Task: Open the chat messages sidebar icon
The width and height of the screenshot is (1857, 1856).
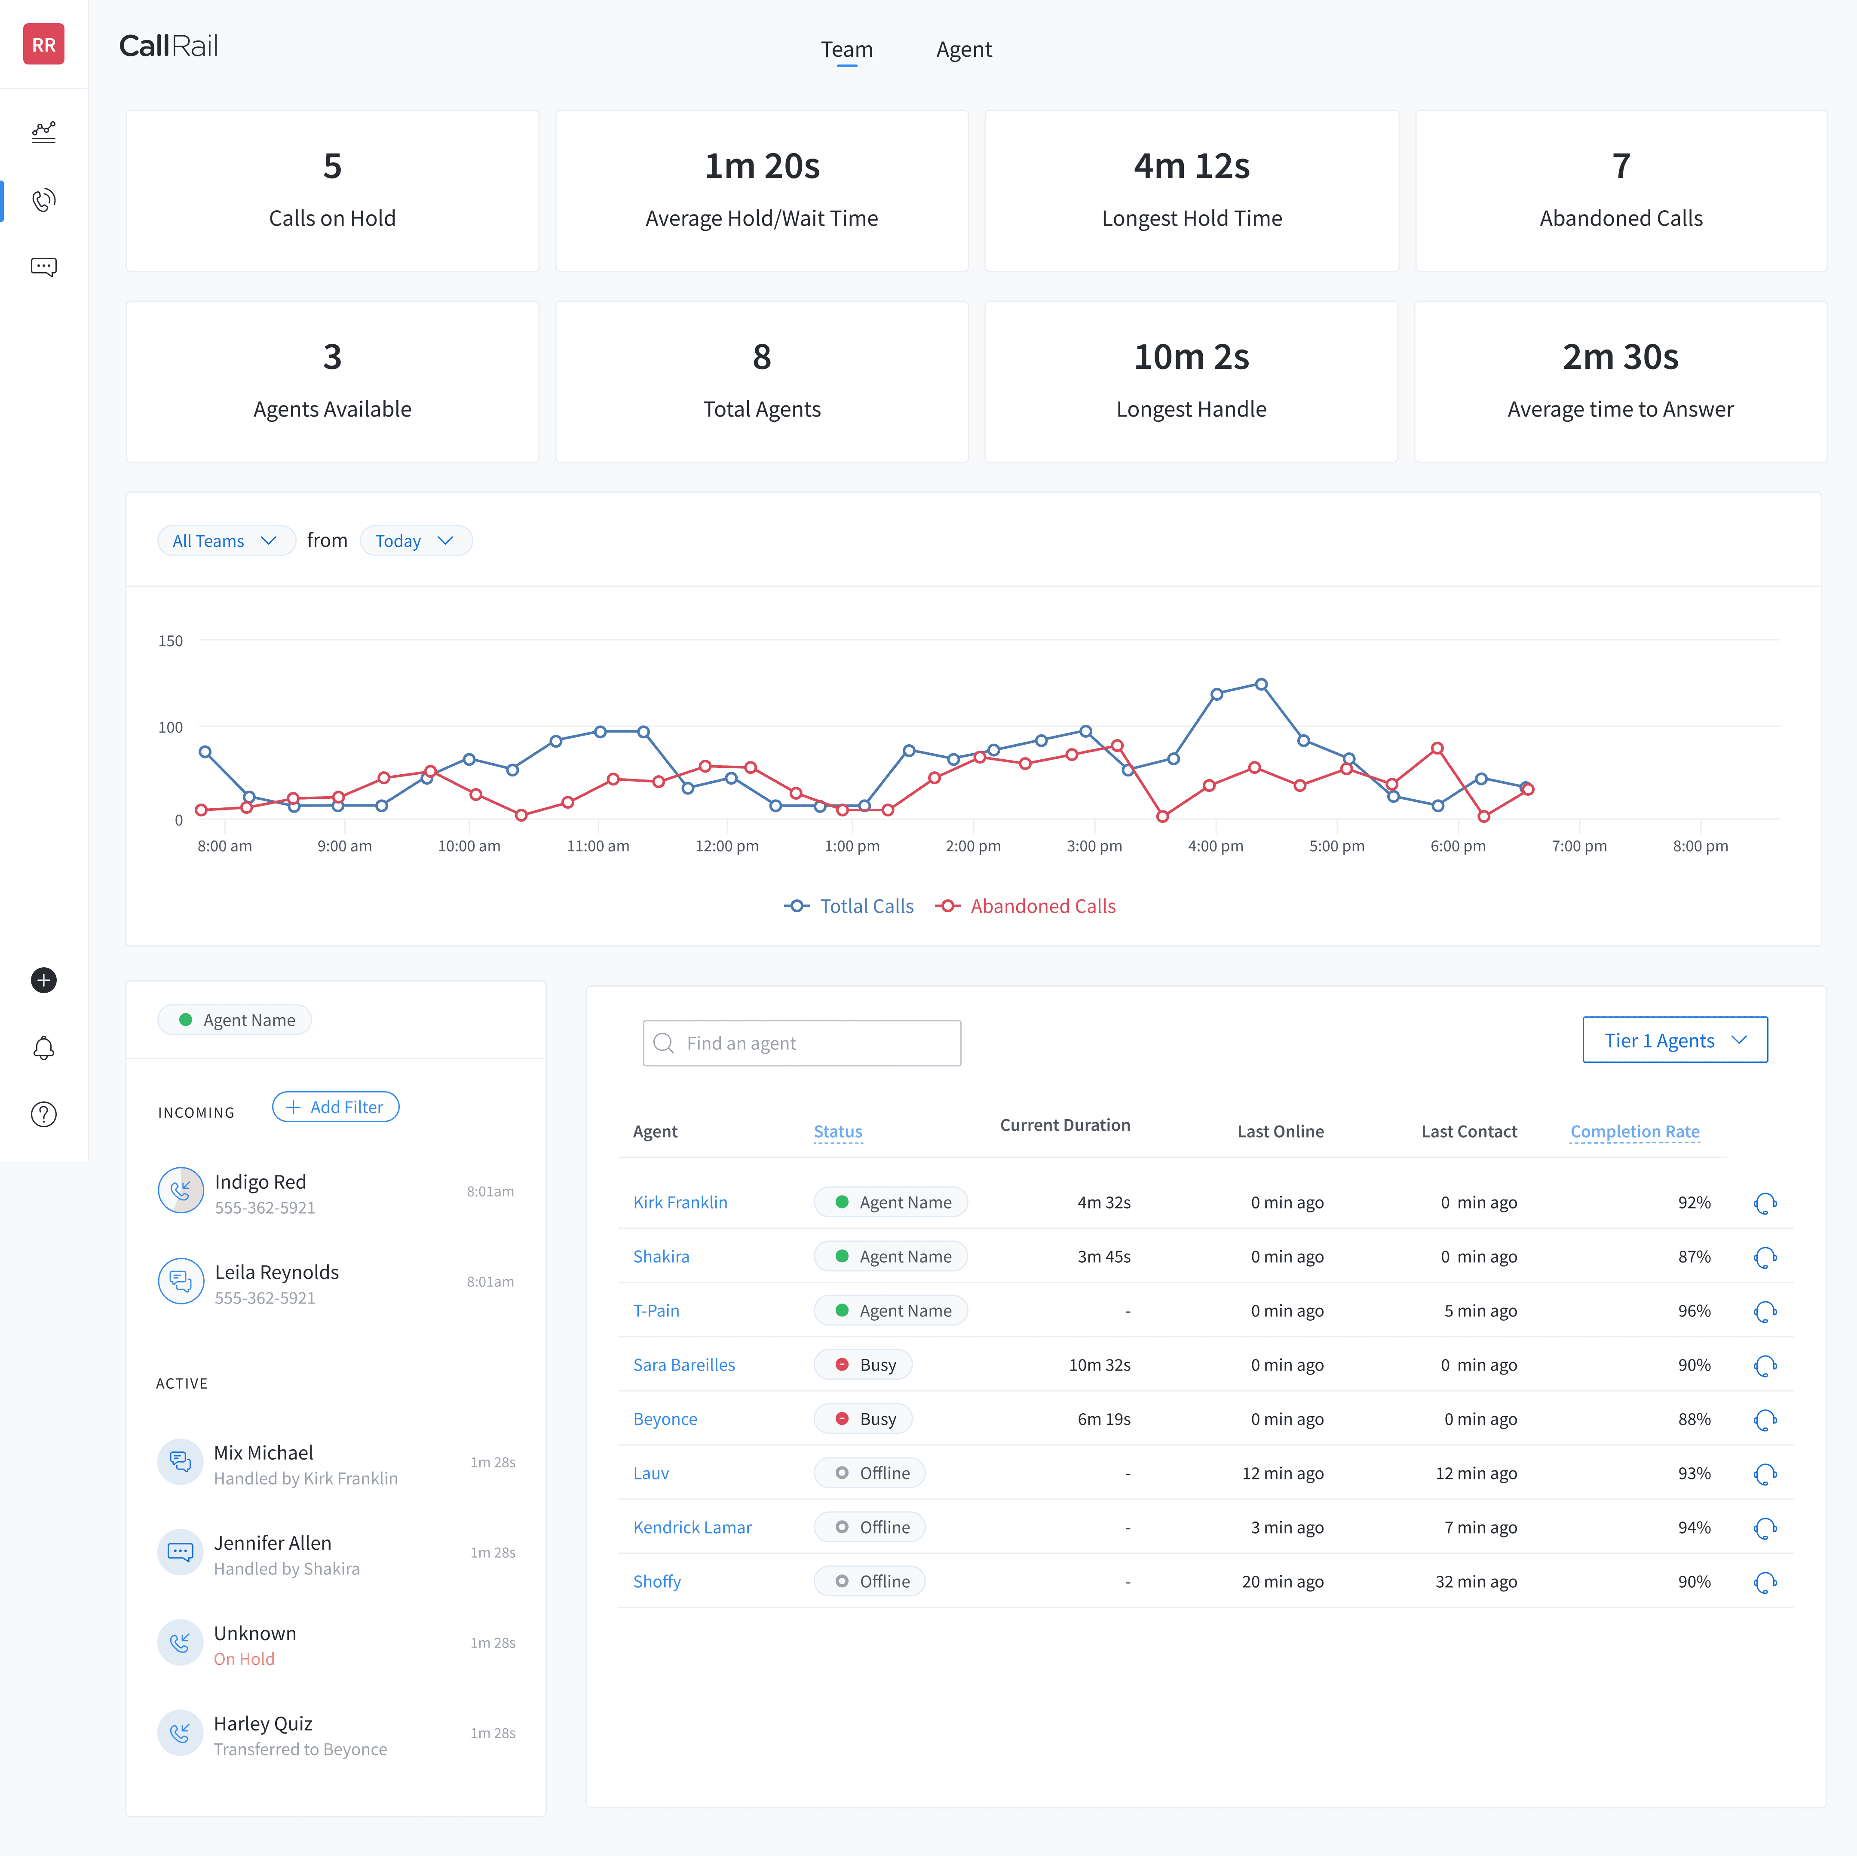Action: pos(43,267)
